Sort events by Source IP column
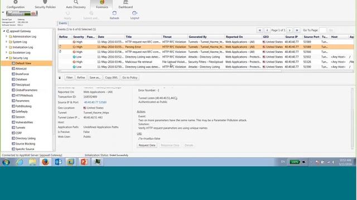Image resolution: width=357 pixels, height=200 pixels. click(x=293, y=37)
